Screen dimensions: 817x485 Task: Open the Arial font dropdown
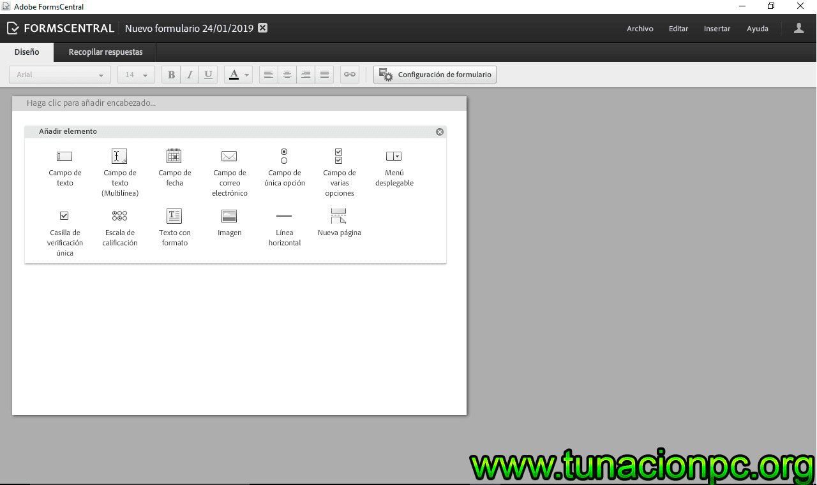(x=60, y=75)
